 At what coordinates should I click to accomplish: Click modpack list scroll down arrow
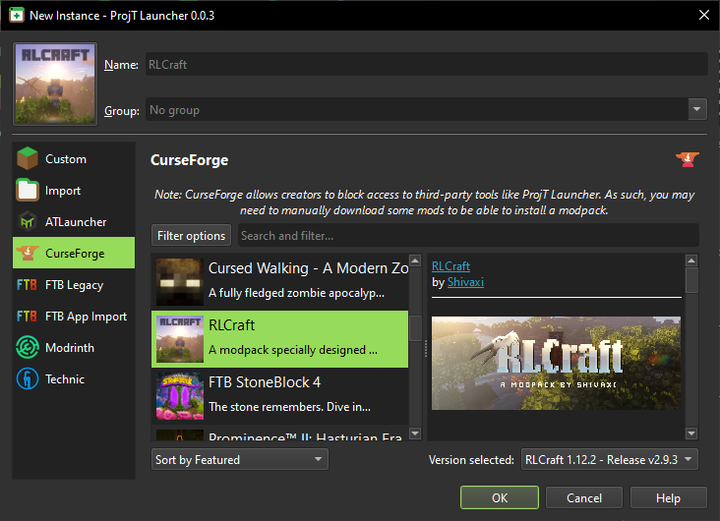coord(415,434)
